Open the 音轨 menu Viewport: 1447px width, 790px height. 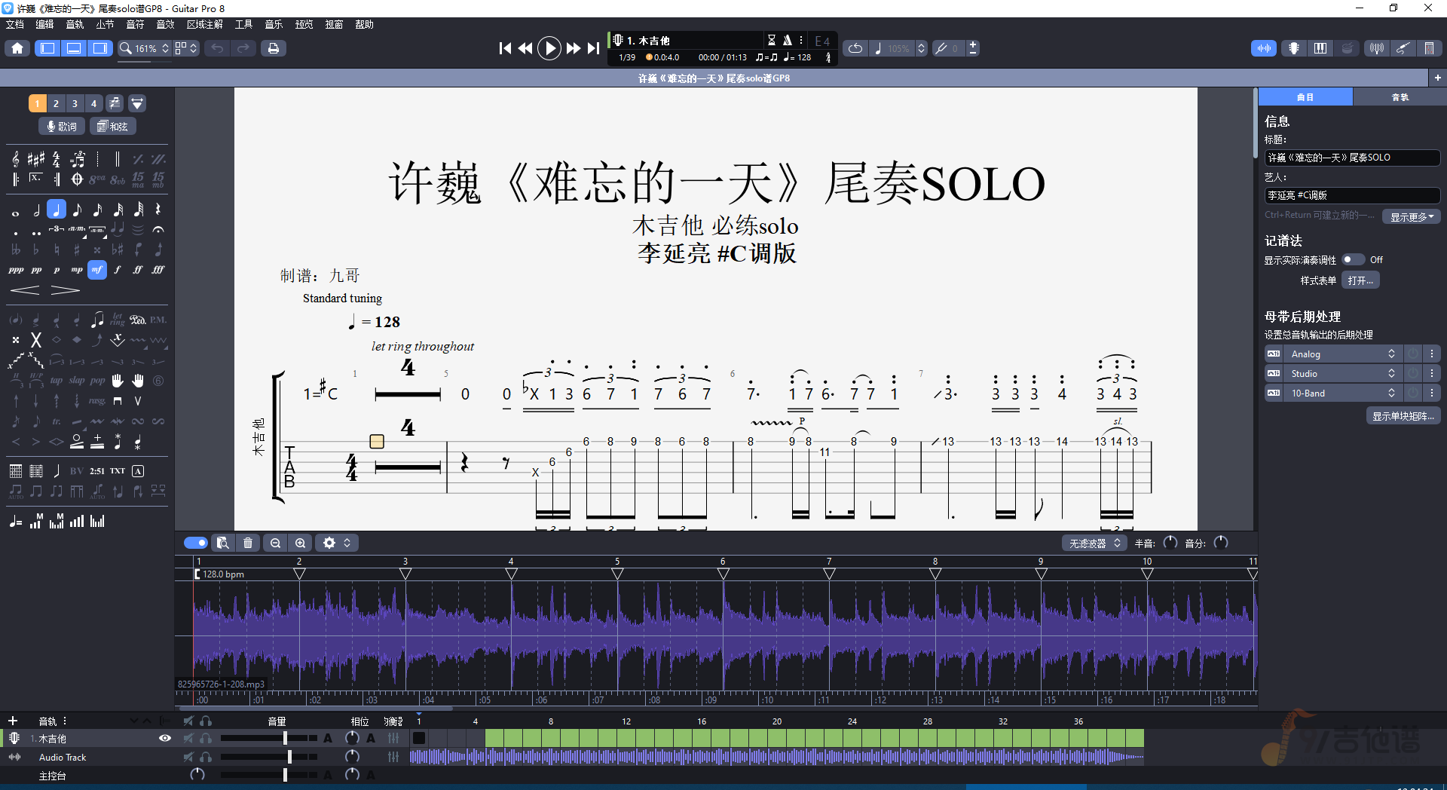tap(75, 24)
